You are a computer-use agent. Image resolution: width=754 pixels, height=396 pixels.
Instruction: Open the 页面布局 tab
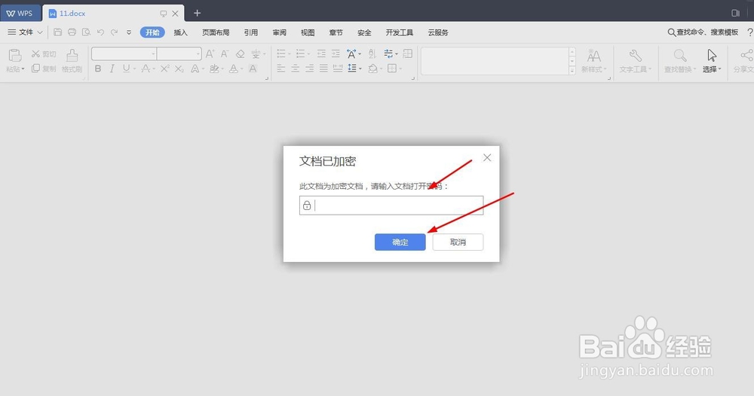216,32
